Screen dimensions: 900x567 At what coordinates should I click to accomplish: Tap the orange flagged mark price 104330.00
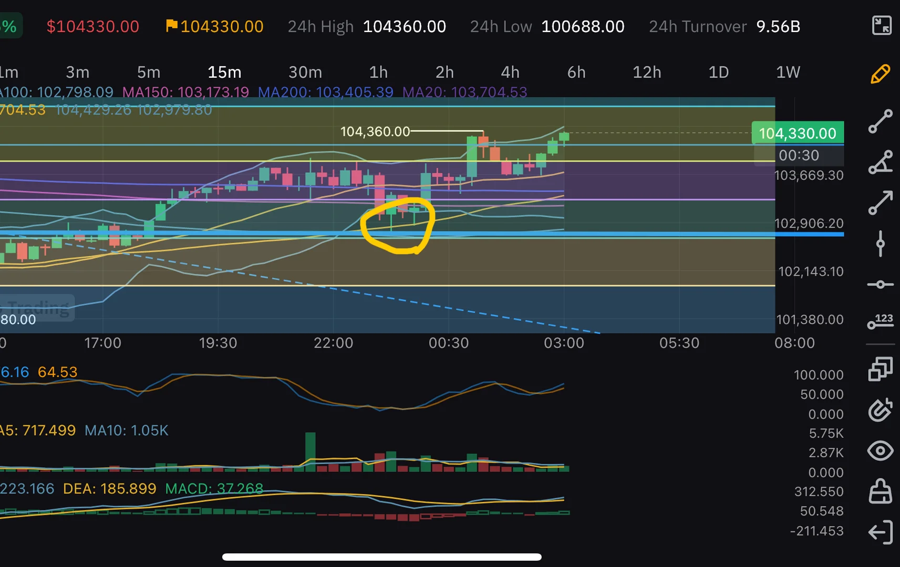215,26
